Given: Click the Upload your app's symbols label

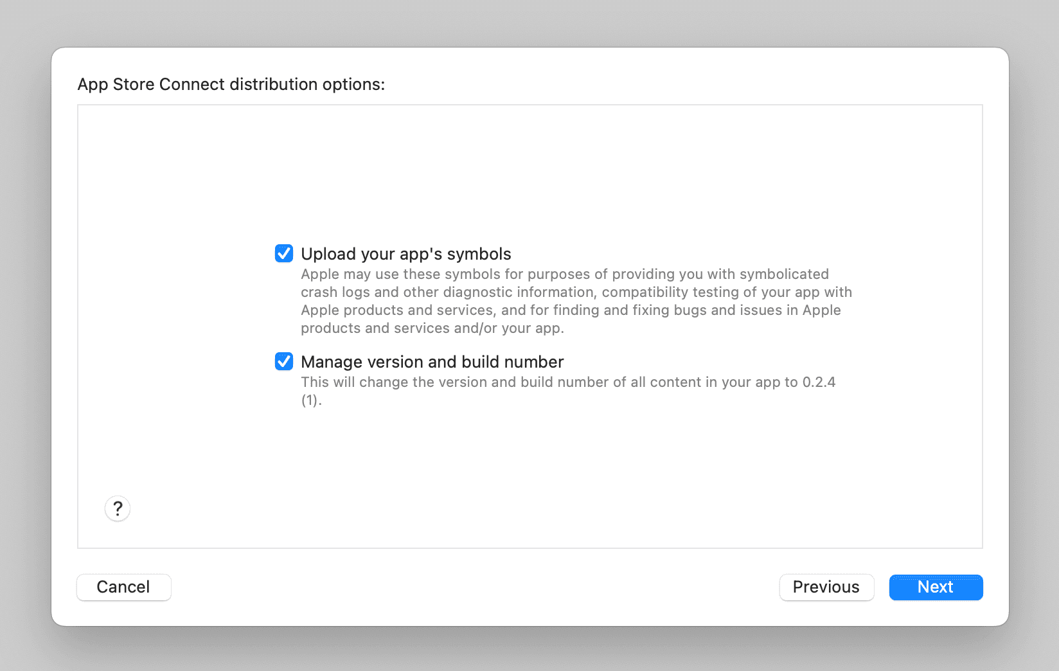Looking at the screenshot, I should (406, 254).
